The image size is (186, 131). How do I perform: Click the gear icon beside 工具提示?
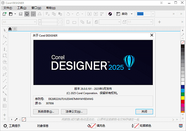click(5, 126)
